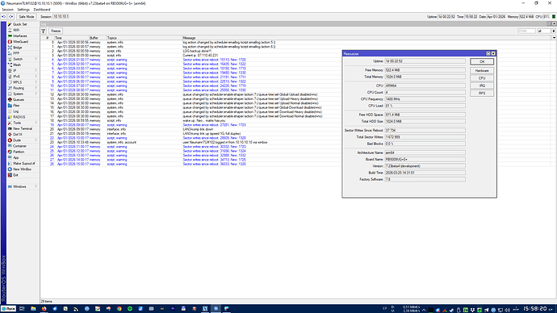This screenshot has height=313, width=557.
Task: Sort log by Time column
Action: point(71,38)
